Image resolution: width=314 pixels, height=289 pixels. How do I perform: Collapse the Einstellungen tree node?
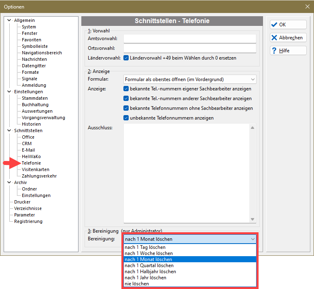(x=9, y=92)
